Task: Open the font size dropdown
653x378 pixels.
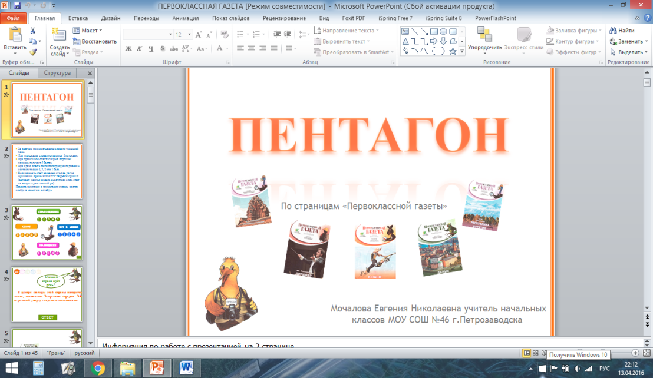Action: 190,34
